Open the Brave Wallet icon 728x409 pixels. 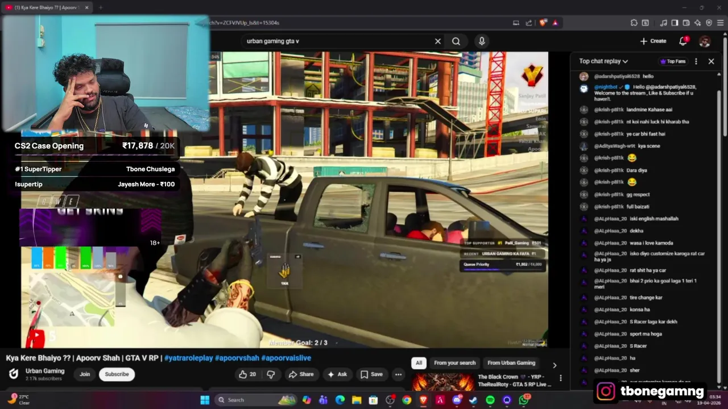click(686, 23)
